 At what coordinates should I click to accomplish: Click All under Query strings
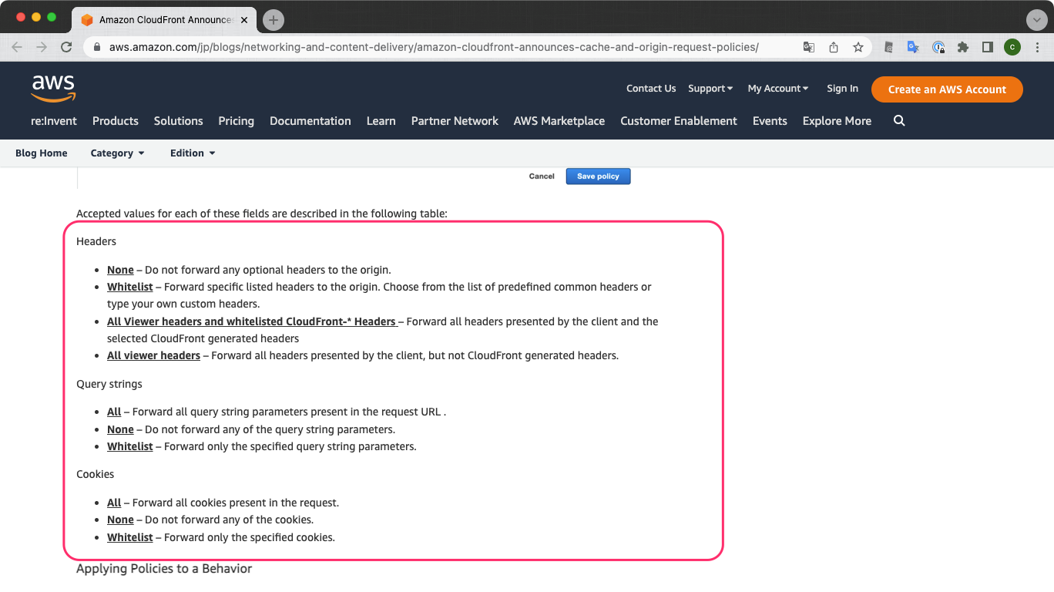tap(114, 412)
